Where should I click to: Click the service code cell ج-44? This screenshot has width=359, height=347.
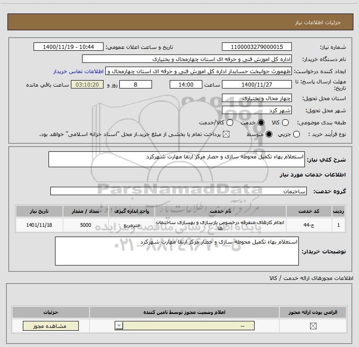coord(309,225)
